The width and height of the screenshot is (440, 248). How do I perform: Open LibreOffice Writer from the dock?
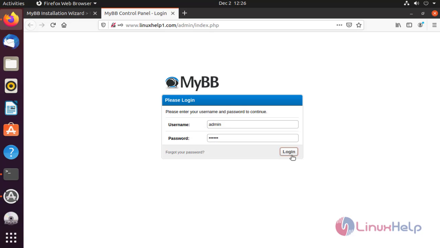point(11,108)
